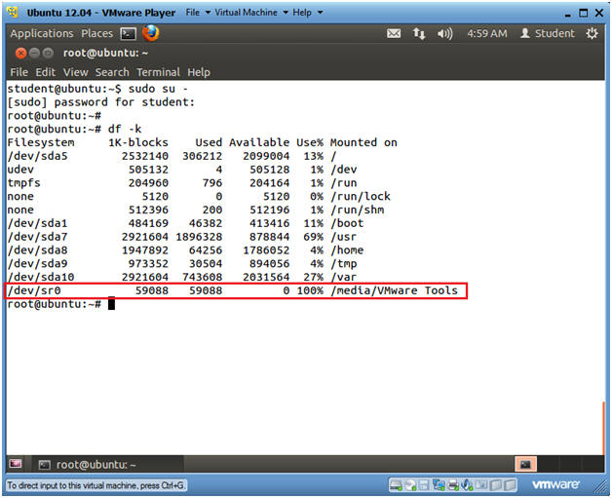Minimize the root@ubuntu terminal window

[34, 53]
